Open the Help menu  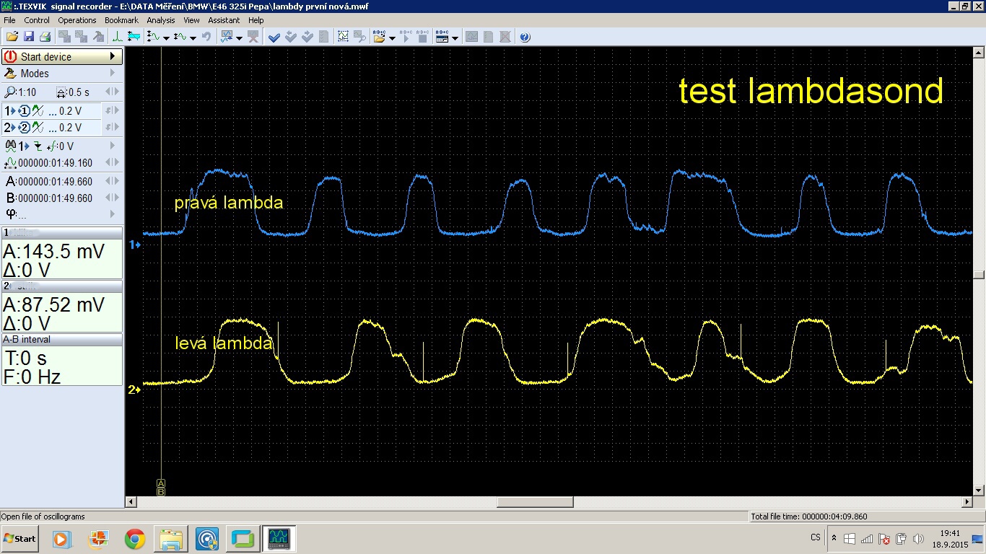[x=256, y=20]
